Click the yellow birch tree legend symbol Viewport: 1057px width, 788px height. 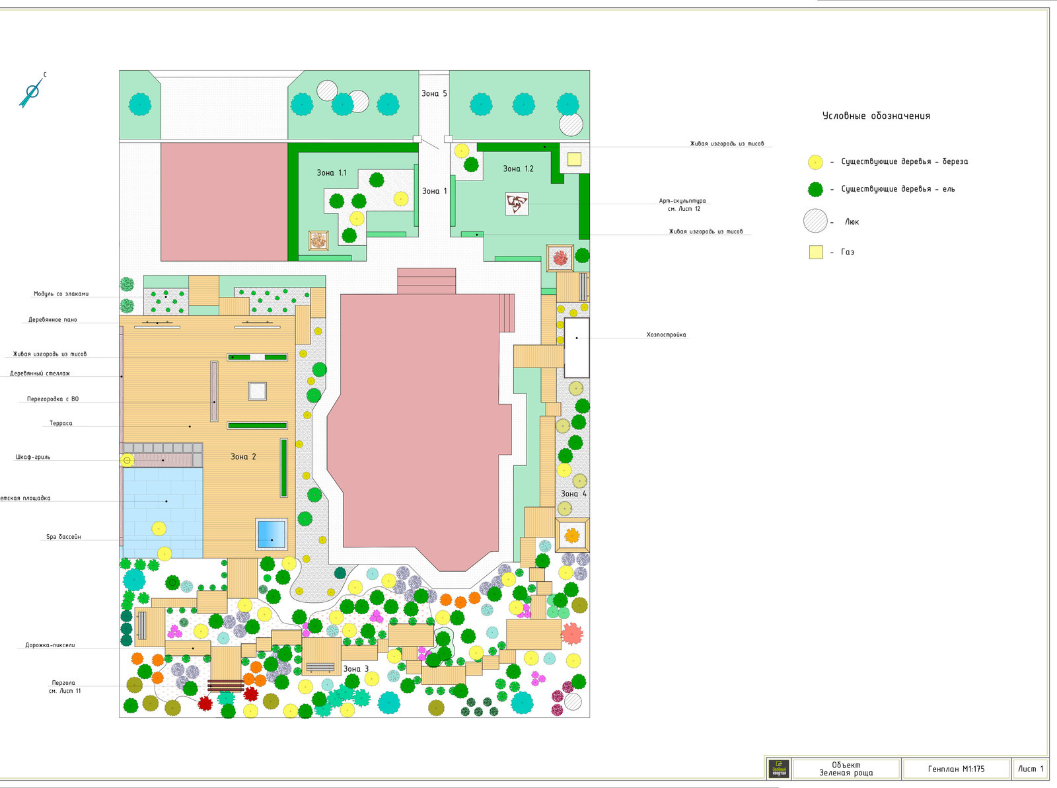pyautogui.click(x=815, y=162)
